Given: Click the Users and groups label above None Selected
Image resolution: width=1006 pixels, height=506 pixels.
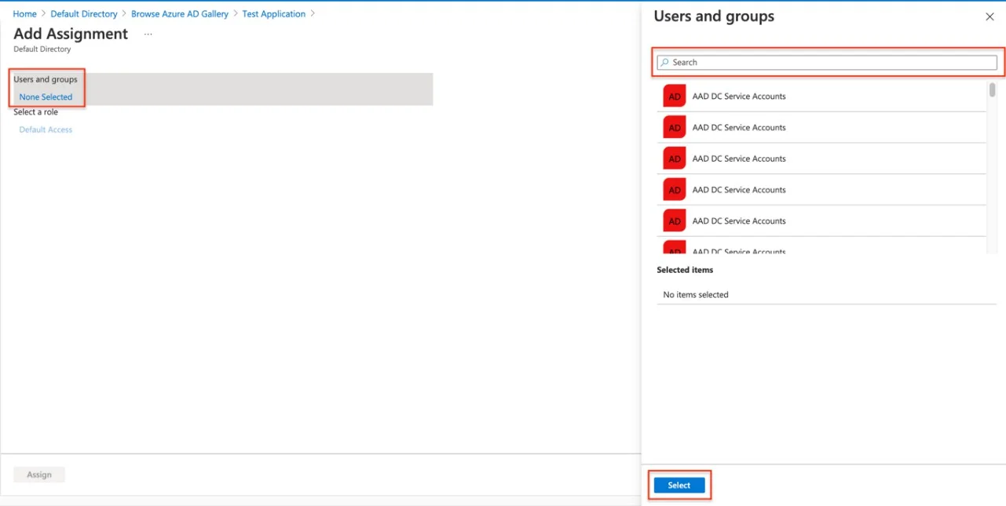Looking at the screenshot, I should pos(46,79).
